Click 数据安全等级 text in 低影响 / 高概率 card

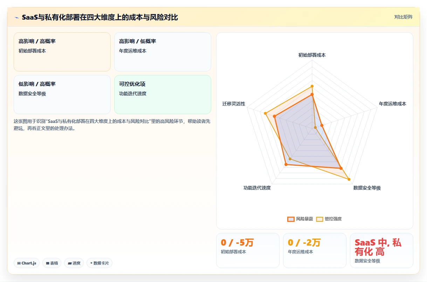click(32, 94)
